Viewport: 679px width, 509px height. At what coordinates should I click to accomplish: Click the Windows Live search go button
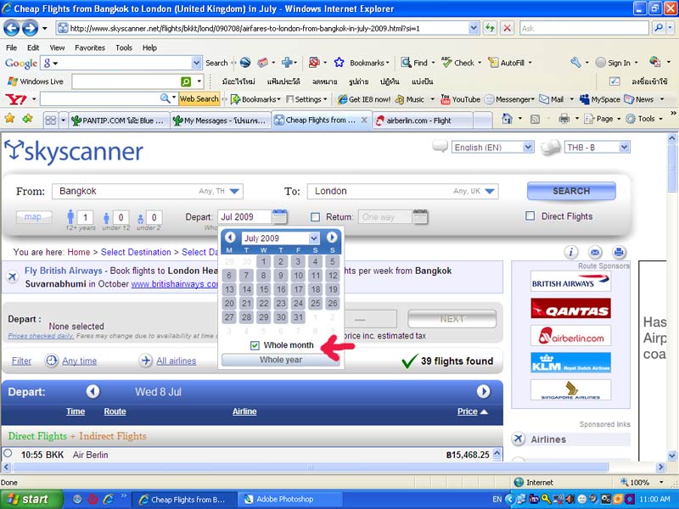(x=186, y=81)
